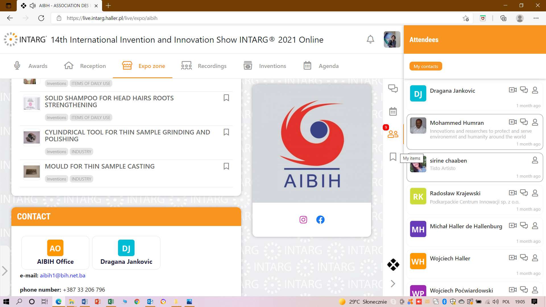The height and width of the screenshot is (307, 546).
Task: Open the calendar icon in sidebar
Action: [393, 111]
